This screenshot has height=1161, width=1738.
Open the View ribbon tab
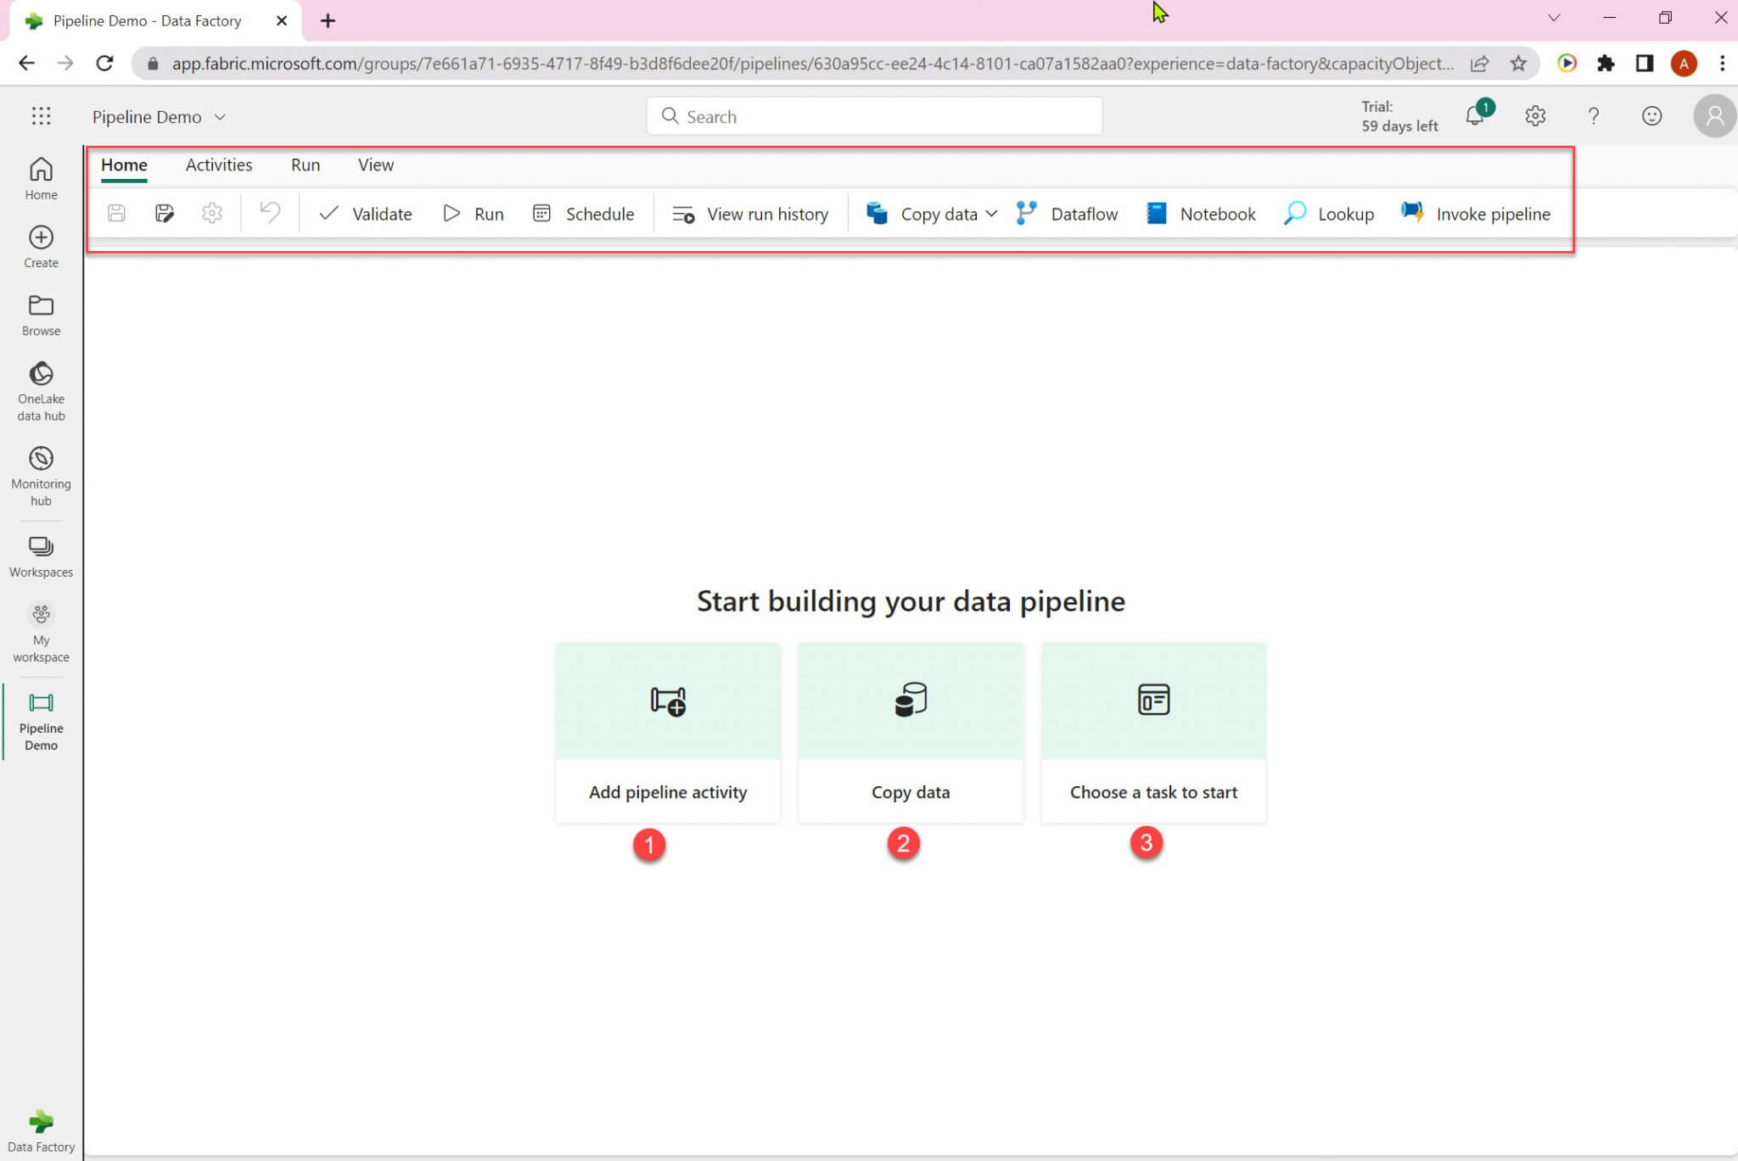(375, 165)
